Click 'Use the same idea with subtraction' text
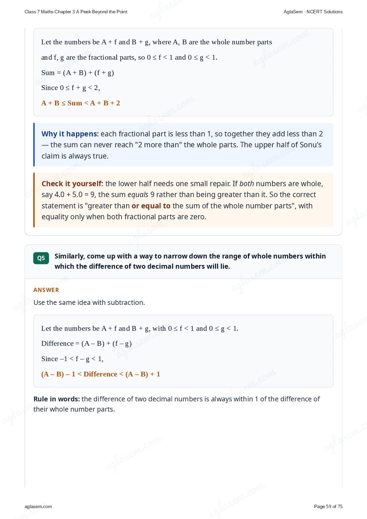Viewport: 367px width, 519px height. click(89, 302)
